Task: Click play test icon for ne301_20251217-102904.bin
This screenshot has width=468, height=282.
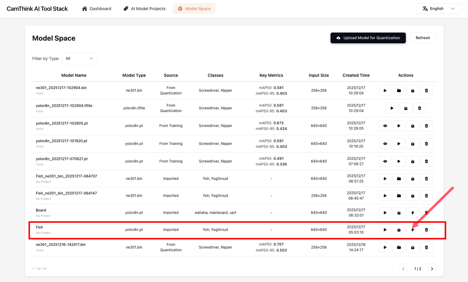Action: (385, 91)
